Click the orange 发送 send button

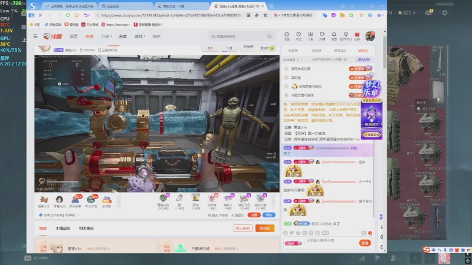pyautogui.click(x=365, y=243)
